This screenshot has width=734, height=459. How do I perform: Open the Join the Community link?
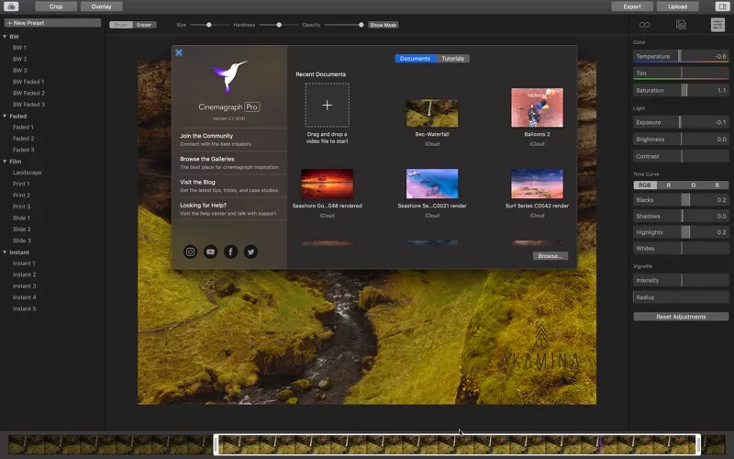[229, 140]
